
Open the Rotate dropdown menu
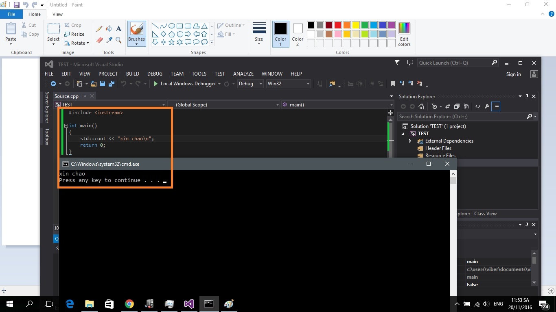click(x=77, y=43)
